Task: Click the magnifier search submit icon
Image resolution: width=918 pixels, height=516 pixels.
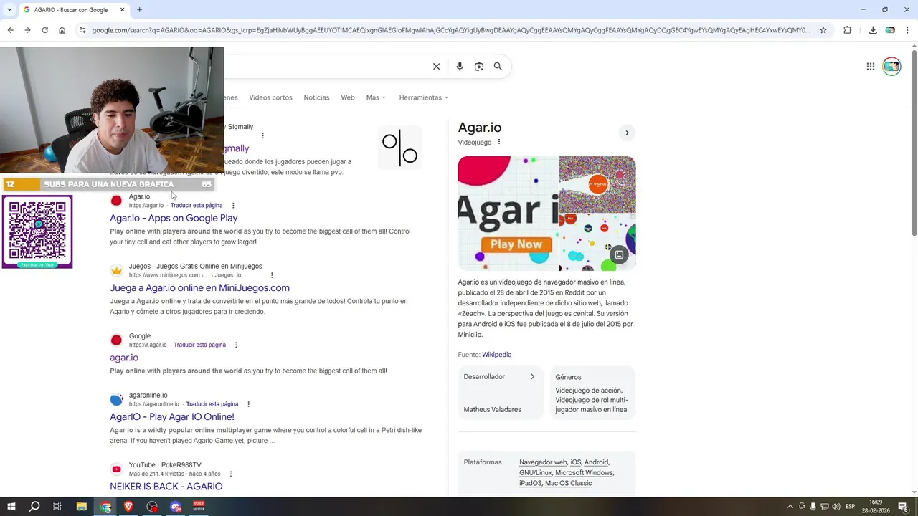Action: (x=498, y=67)
